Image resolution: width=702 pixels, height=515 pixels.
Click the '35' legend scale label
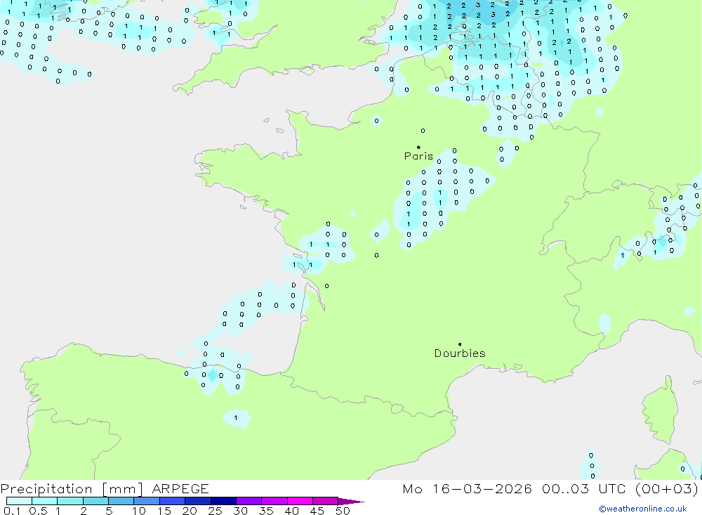point(266,511)
